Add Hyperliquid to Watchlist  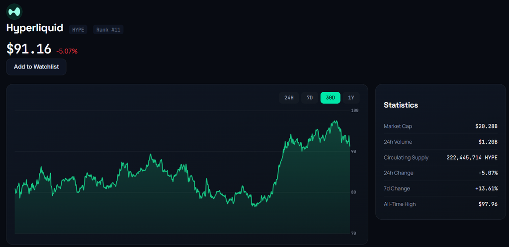pos(36,67)
